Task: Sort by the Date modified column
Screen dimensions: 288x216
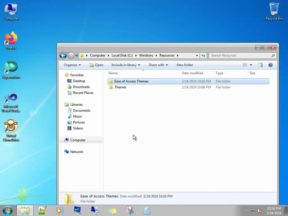Action: click(x=197, y=73)
